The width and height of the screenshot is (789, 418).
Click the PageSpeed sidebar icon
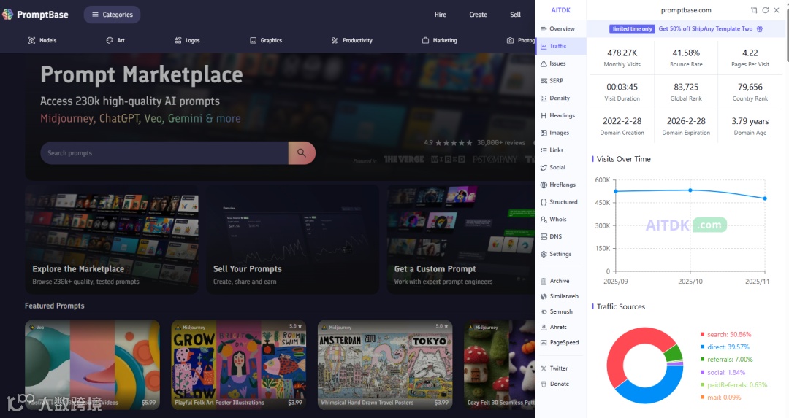click(x=544, y=343)
